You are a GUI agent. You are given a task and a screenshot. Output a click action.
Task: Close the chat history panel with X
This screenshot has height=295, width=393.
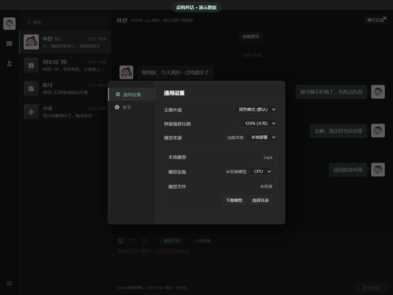pyautogui.click(x=385, y=18)
